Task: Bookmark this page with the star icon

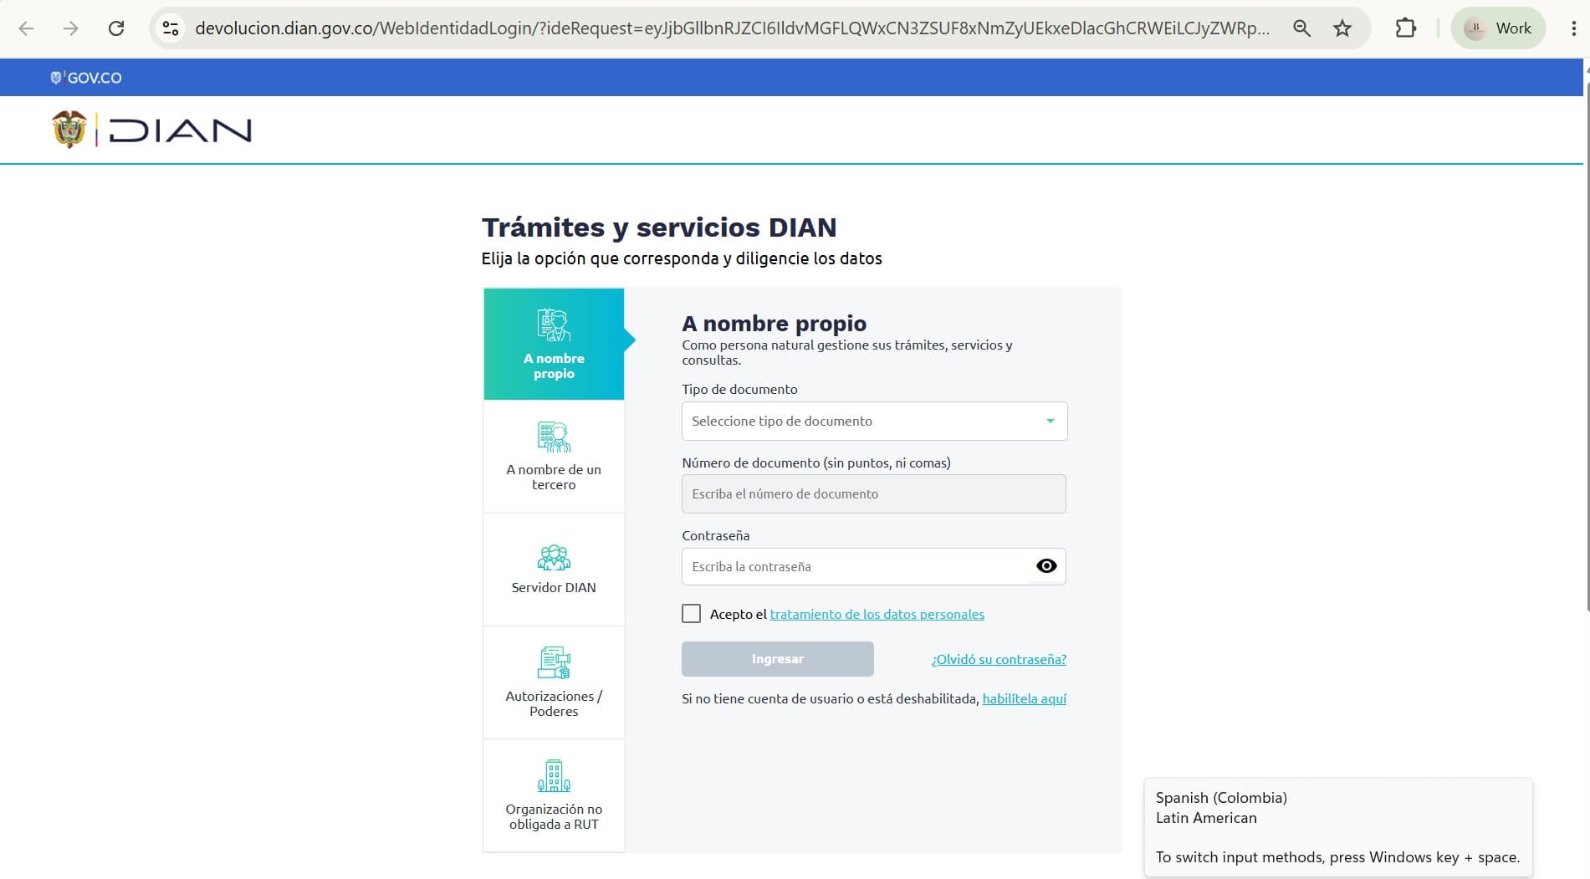Action: [x=1342, y=28]
